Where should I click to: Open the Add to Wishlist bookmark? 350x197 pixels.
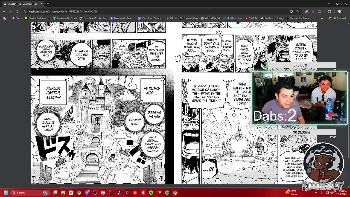click(211, 18)
